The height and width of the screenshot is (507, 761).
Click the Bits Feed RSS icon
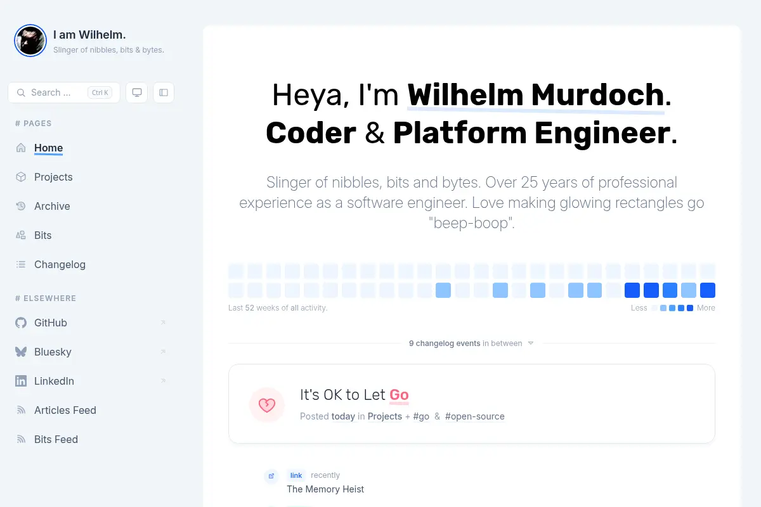pyautogui.click(x=21, y=439)
